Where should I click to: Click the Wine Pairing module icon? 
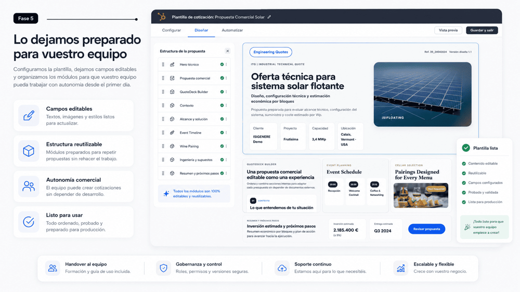[x=172, y=146]
